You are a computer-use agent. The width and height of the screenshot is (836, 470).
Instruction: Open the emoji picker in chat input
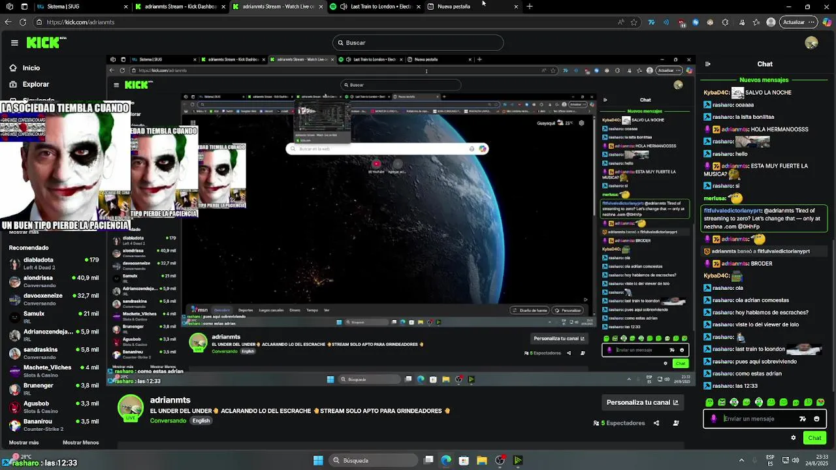coord(816,419)
